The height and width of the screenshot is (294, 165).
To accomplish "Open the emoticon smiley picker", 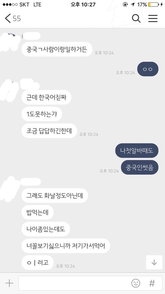I will (x=135, y=283).
